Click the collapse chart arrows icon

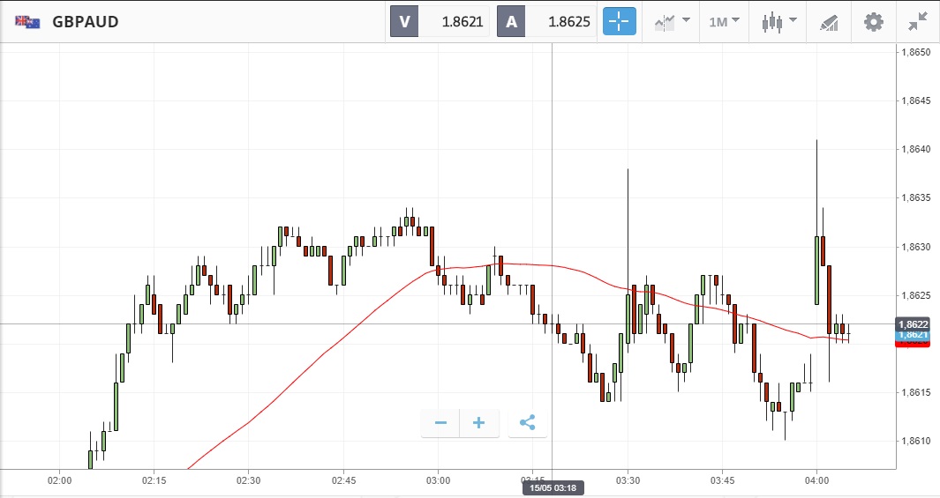click(918, 22)
